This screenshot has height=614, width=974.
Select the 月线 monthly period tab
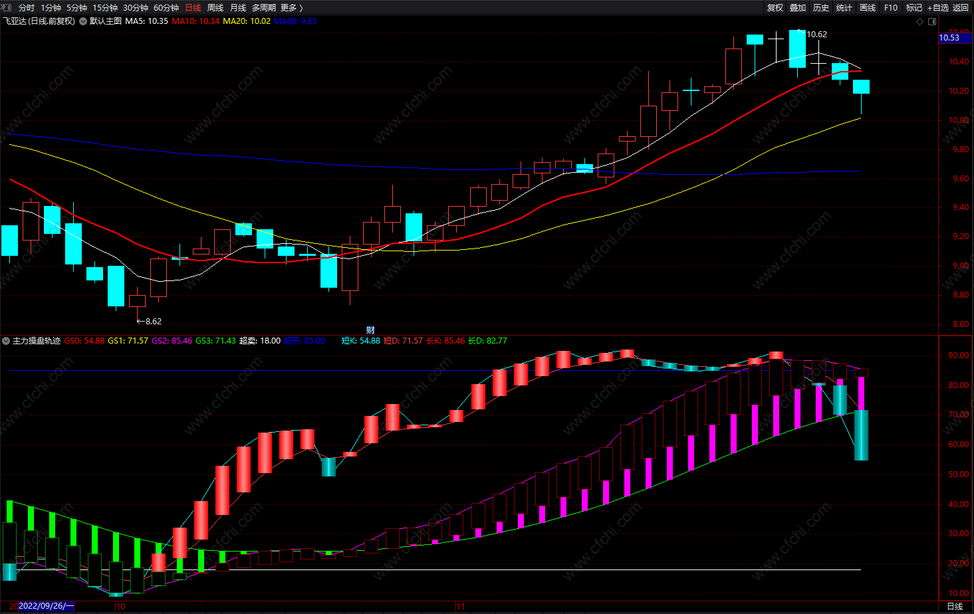coord(238,7)
